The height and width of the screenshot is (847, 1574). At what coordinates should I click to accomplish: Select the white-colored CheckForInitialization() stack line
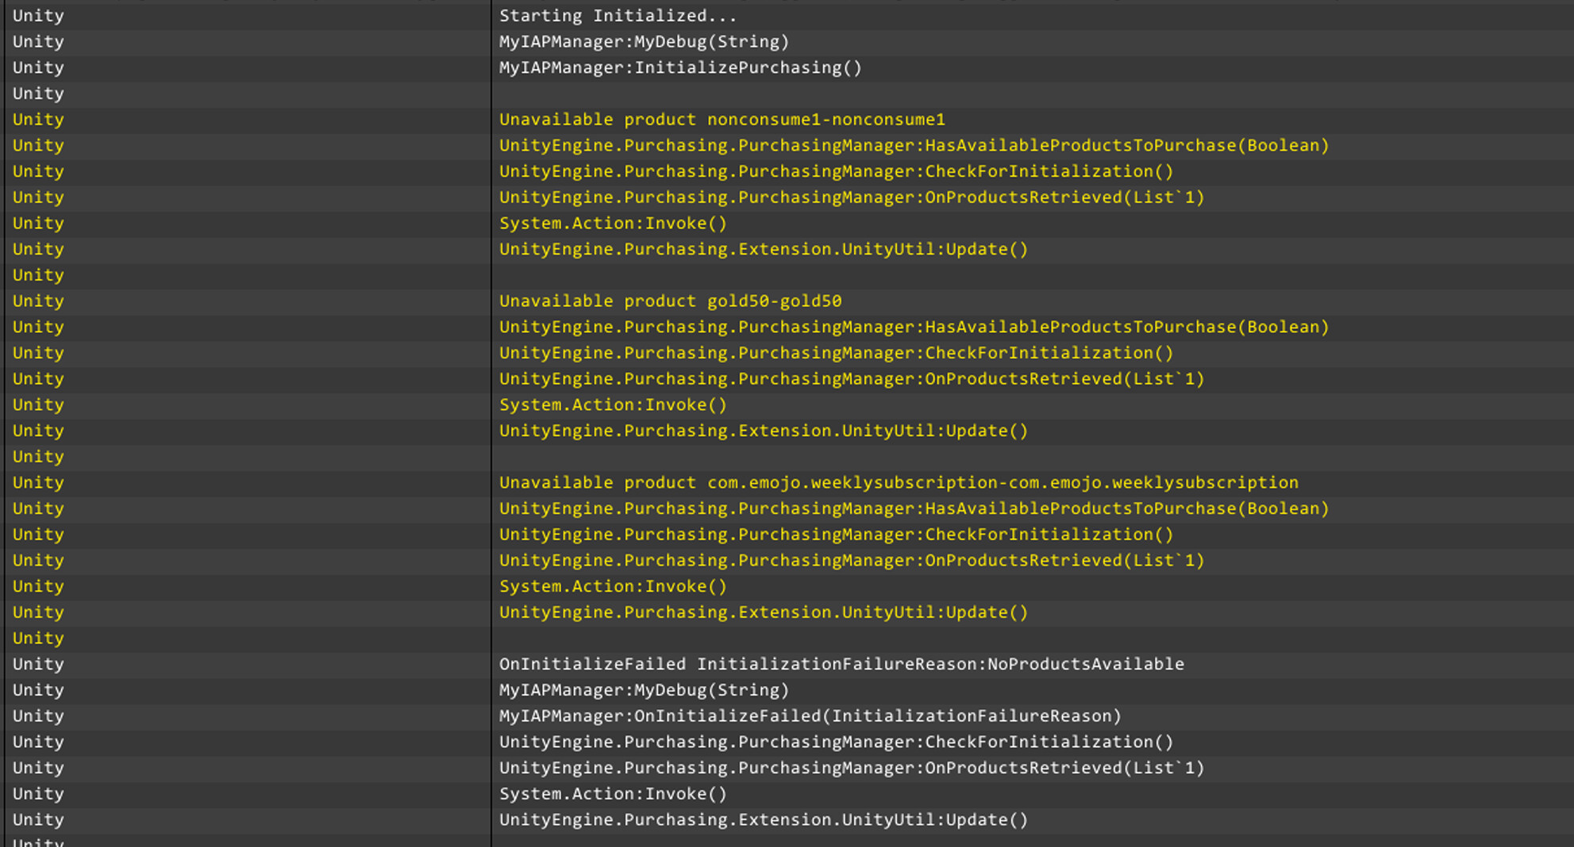836,742
